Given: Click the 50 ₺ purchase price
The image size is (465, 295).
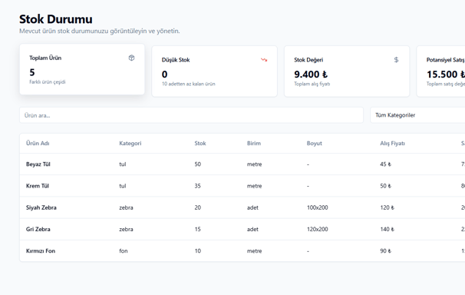Looking at the screenshot, I should [x=385, y=186].
